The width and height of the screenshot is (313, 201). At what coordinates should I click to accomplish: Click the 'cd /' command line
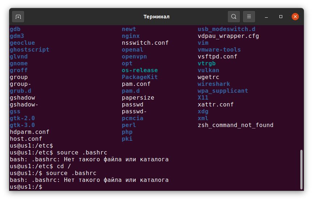click(40, 166)
